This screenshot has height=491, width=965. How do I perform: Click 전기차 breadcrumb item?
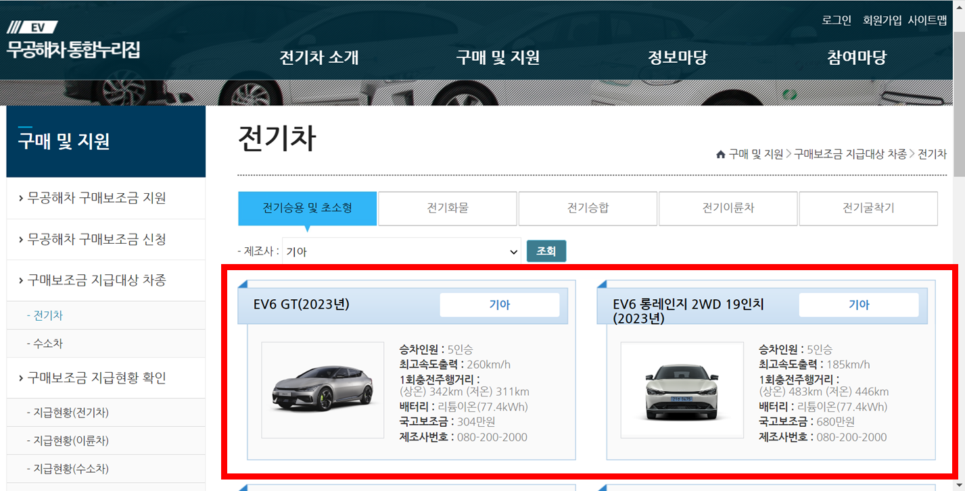tap(932, 154)
